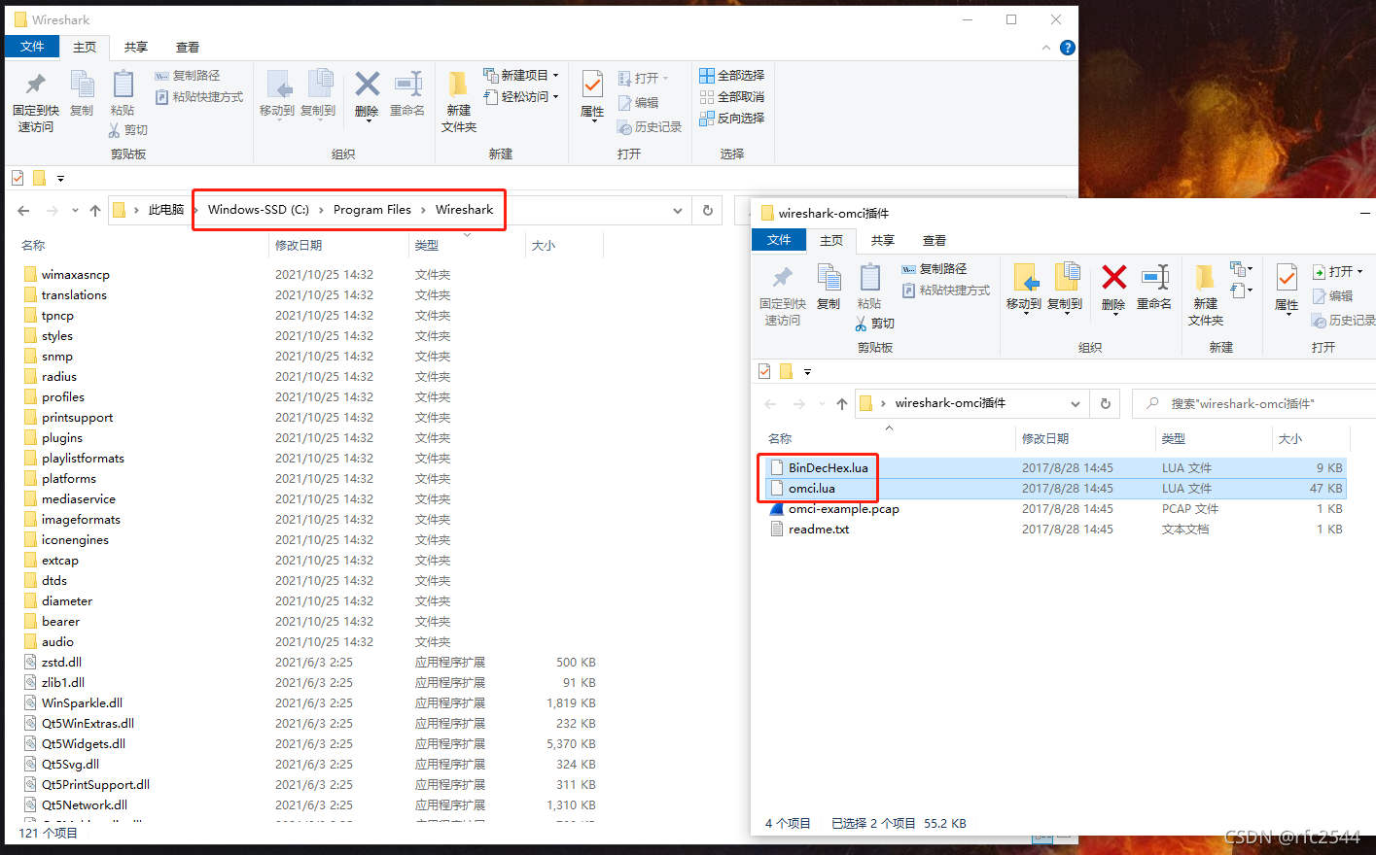Viewport: 1376px width, 855px height.
Task: Select the plugins folder
Action: click(x=62, y=438)
